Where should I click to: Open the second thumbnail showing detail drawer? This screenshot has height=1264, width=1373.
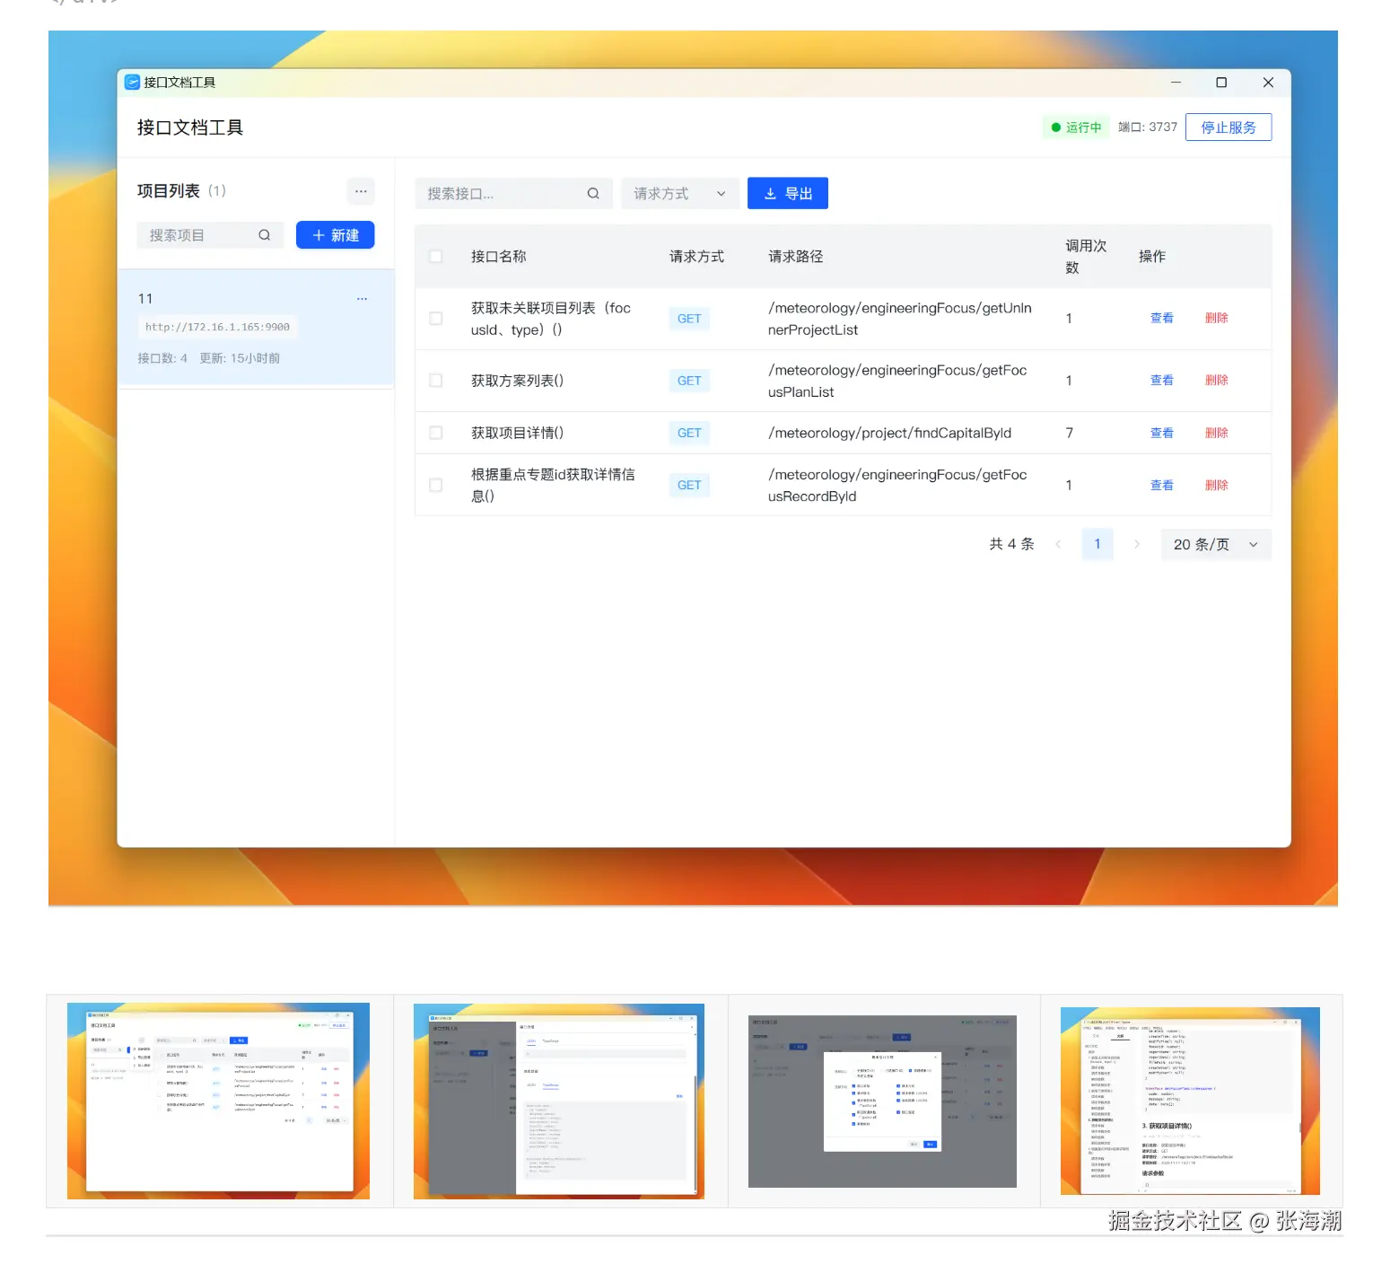(559, 1102)
